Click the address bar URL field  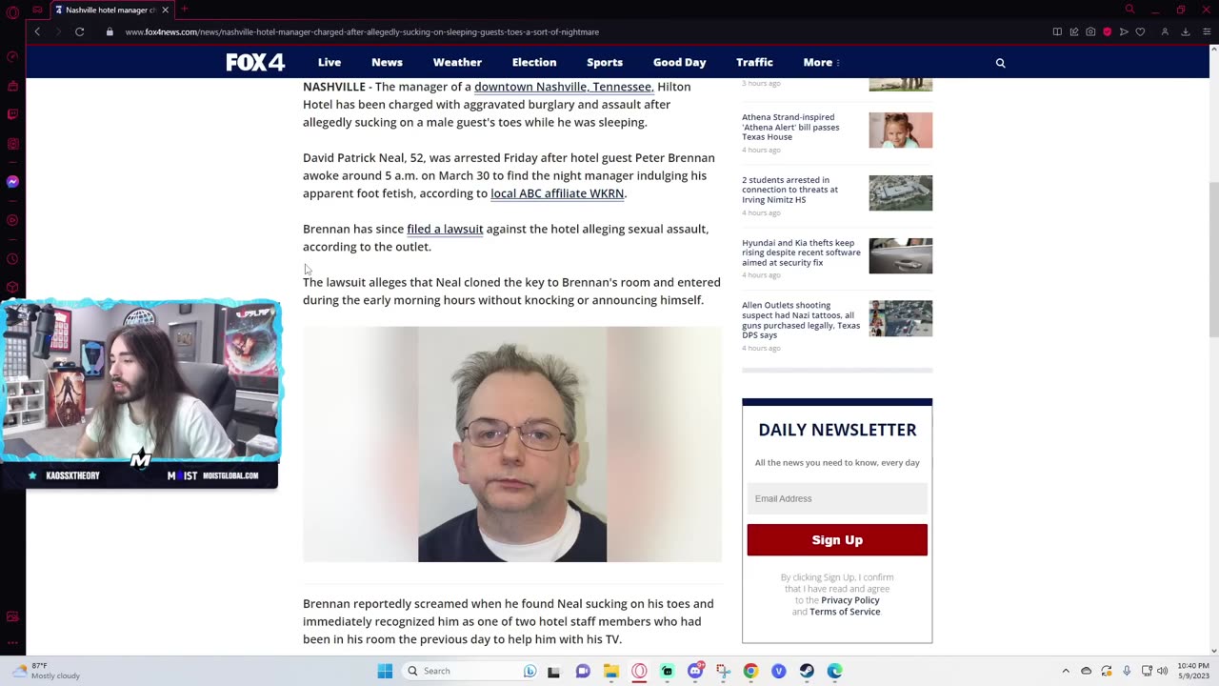pos(571,31)
